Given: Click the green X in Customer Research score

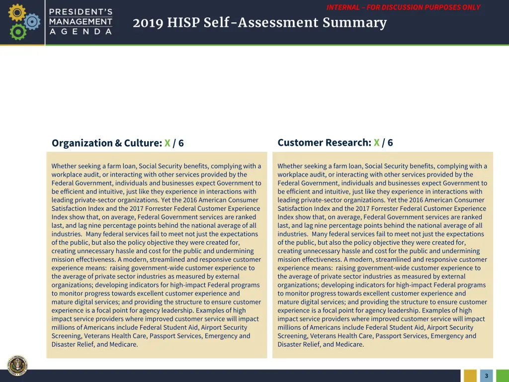Looking at the screenshot, I should [x=377, y=143].
